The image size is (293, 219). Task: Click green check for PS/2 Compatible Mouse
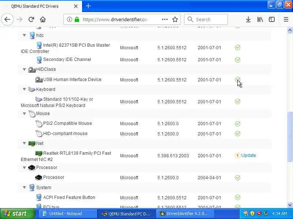coord(237,123)
